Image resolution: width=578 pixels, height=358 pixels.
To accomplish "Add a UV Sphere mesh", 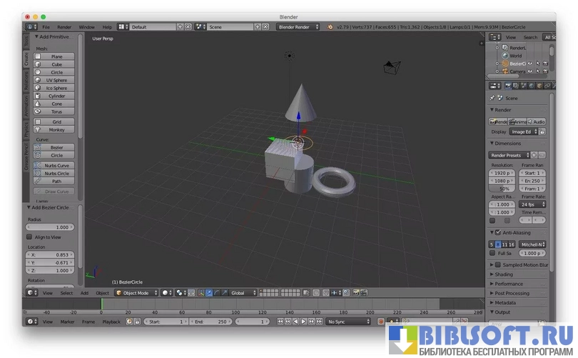I will point(56,80).
